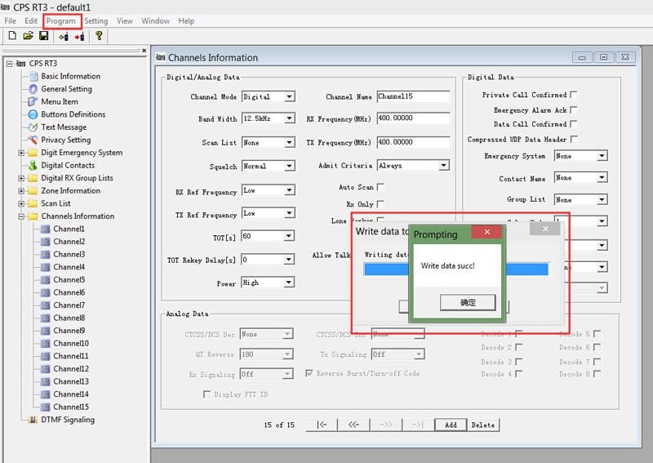Go to previous channel record button
Image resolution: width=653 pixels, height=463 pixels.
click(353, 425)
